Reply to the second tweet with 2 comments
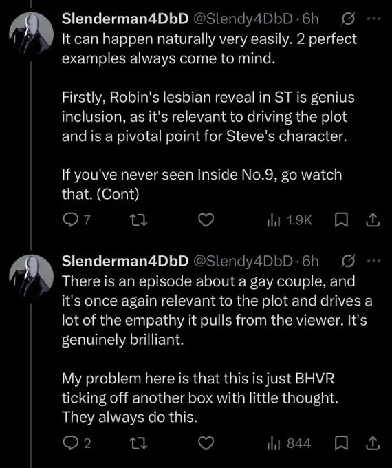This screenshot has height=468, width=392. click(x=76, y=443)
